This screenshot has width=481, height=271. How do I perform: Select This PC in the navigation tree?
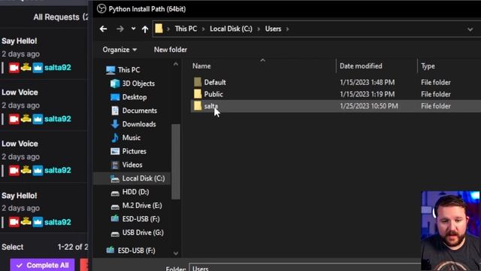pyautogui.click(x=129, y=70)
